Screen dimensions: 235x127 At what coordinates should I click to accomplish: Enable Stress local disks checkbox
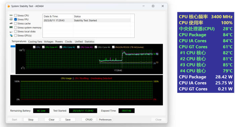click(15, 31)
